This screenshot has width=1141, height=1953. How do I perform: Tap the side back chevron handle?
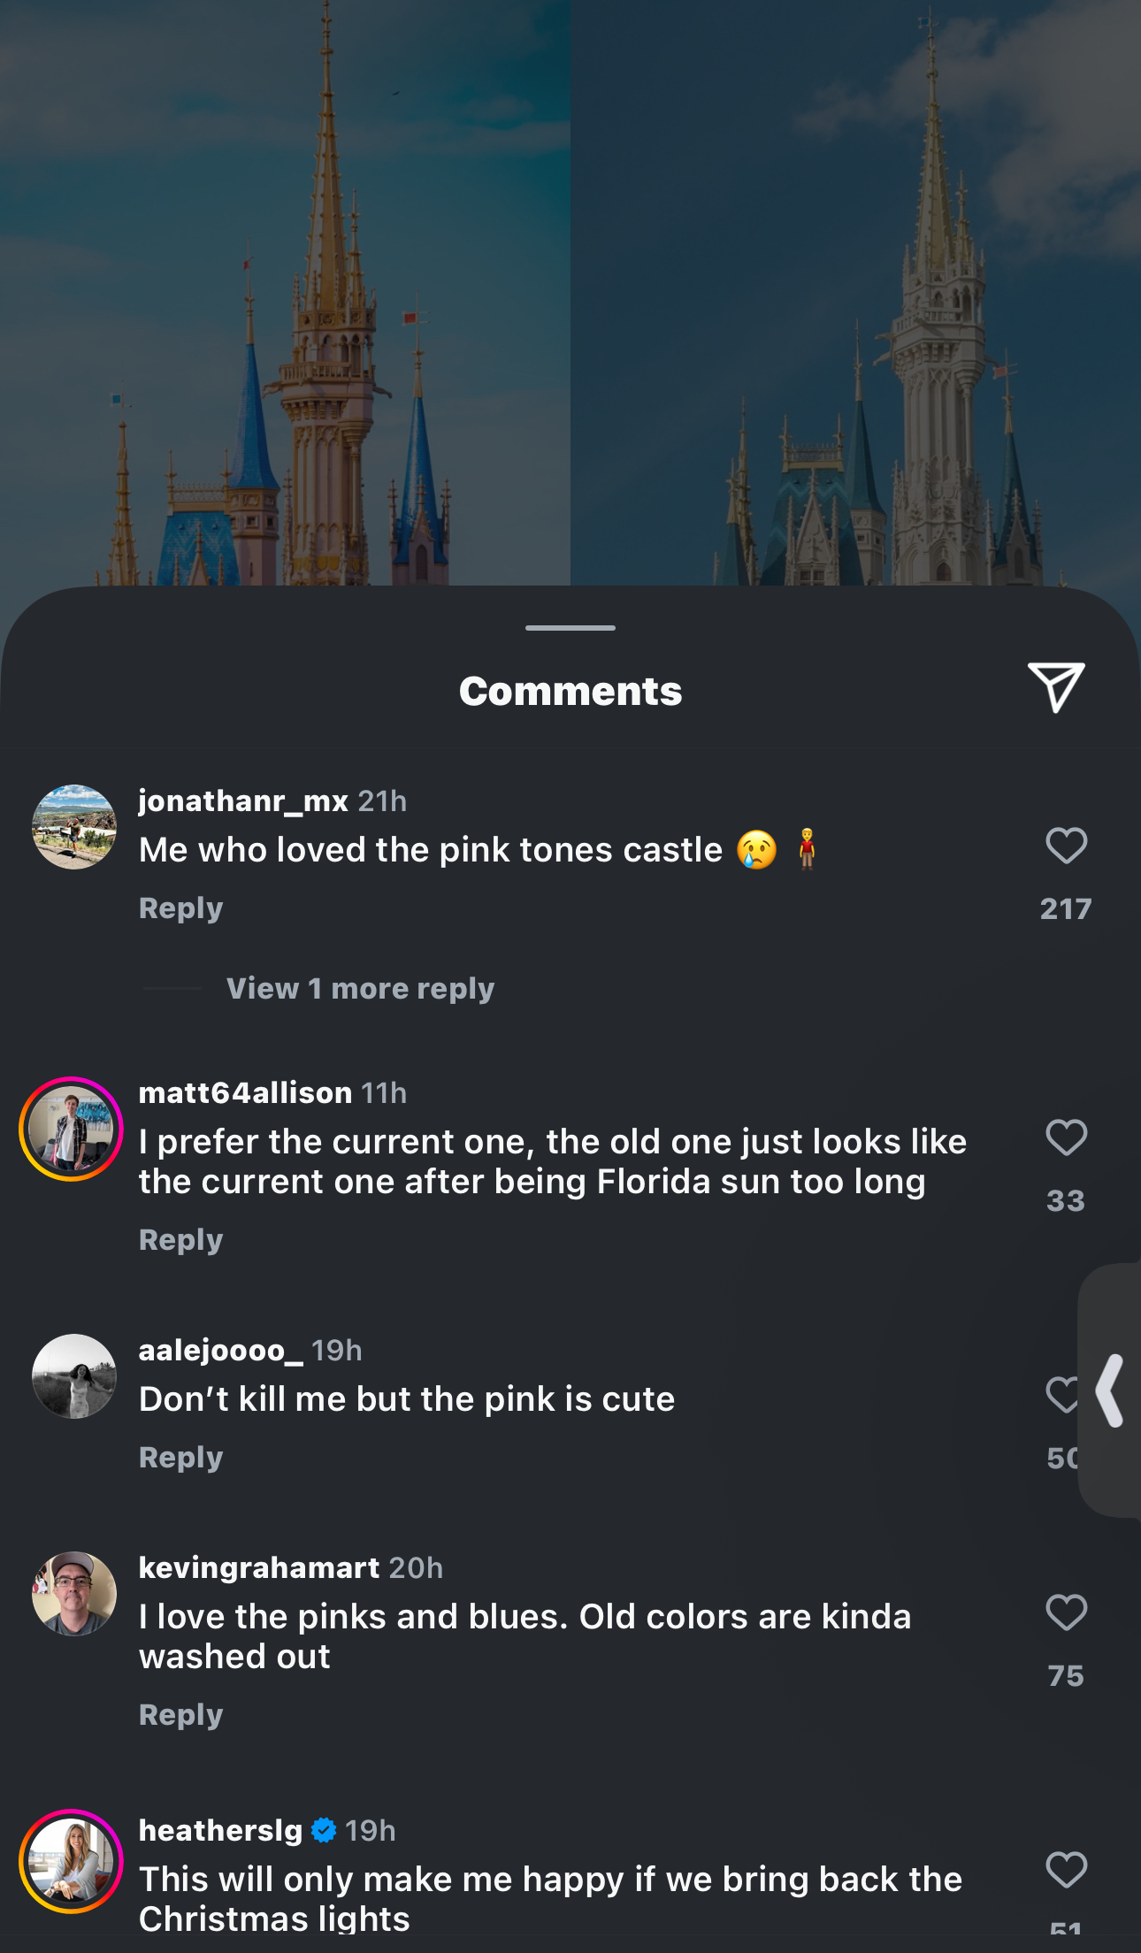[1111, 1390]
